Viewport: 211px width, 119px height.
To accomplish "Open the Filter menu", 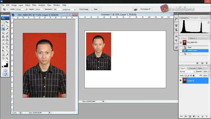I will click(x=34, y=5).
